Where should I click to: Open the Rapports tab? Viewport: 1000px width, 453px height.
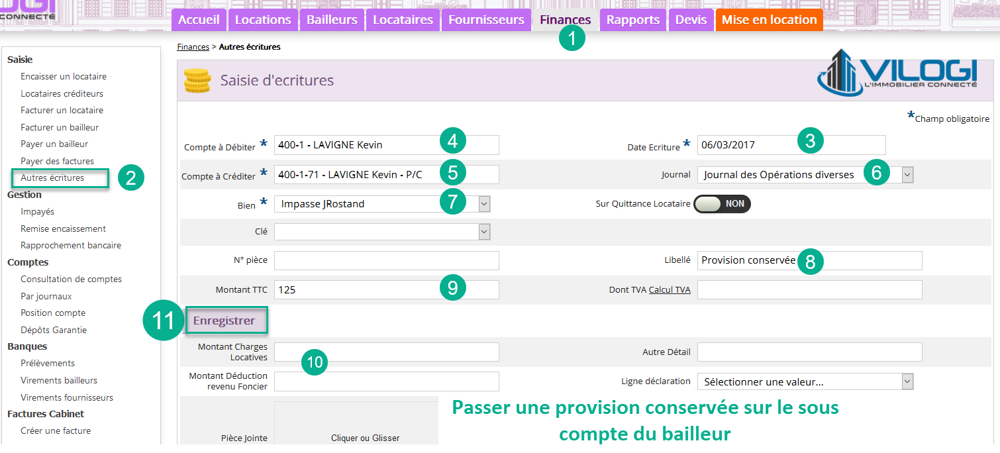point(633,20)
